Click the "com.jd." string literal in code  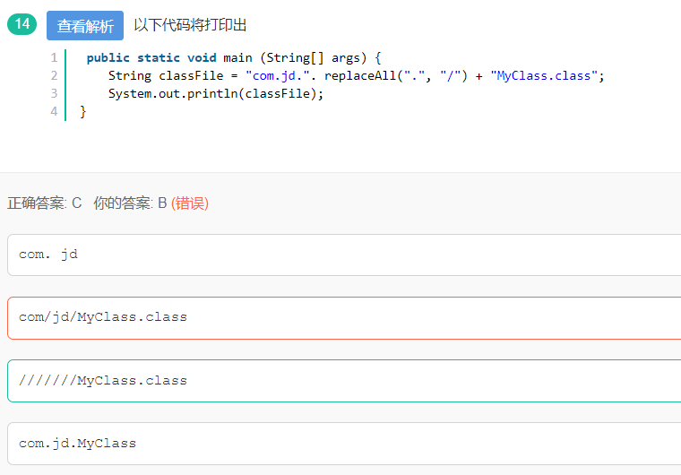[x=274, y=75]
